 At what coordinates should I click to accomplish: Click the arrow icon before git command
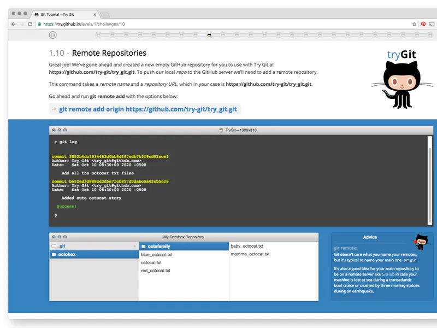point(54,109)
